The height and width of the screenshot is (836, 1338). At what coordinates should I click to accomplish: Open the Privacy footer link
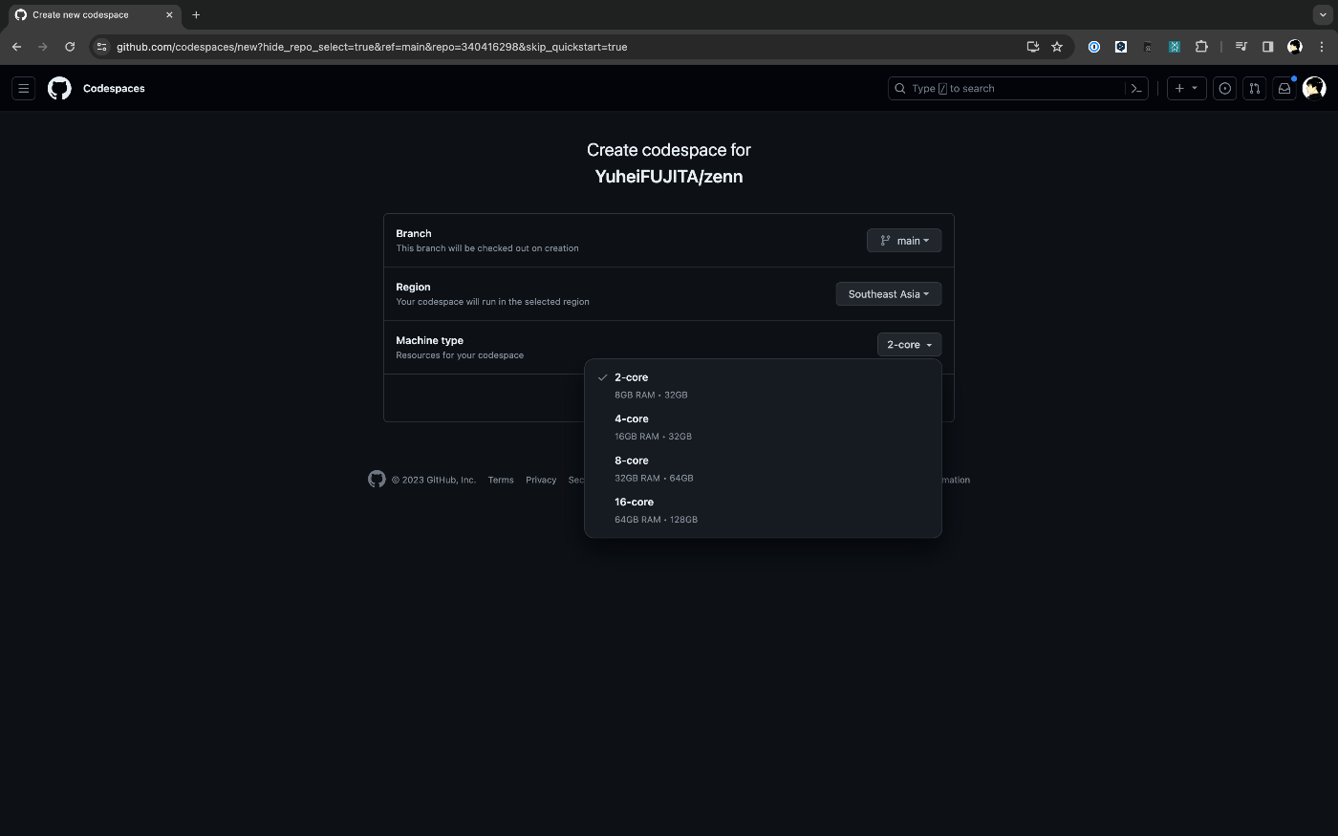pos(541,480)
